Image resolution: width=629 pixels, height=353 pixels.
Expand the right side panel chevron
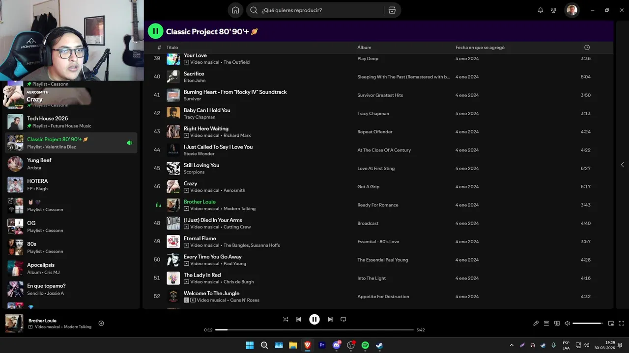(622, 165)
